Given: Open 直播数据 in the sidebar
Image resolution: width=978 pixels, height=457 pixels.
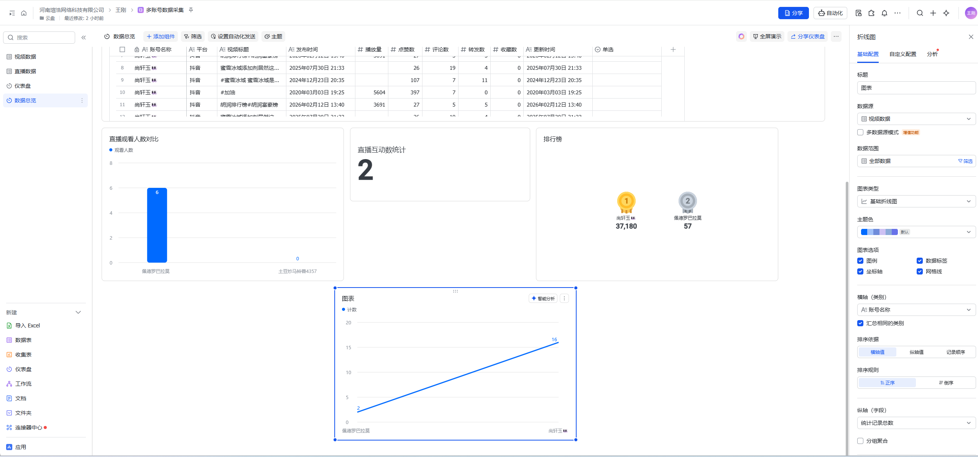Looking at the screenshot, I should pos(25,71).
